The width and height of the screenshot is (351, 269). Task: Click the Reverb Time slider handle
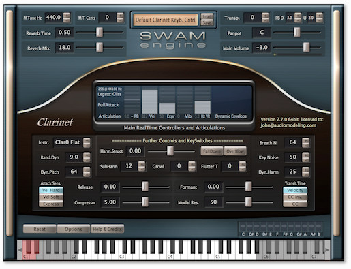[x=100, y=32]
